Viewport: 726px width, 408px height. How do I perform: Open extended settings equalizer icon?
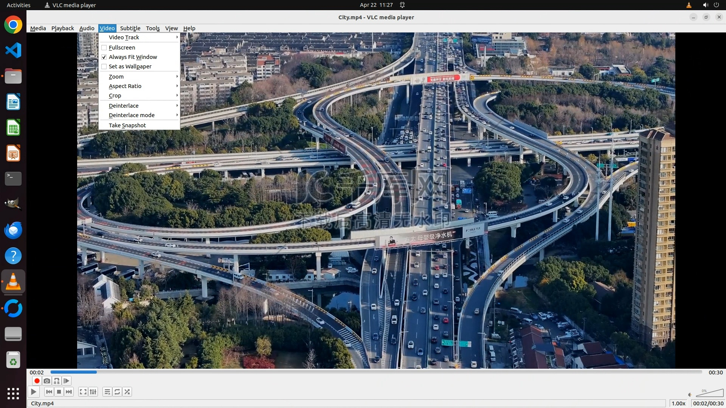pos(93,392)
